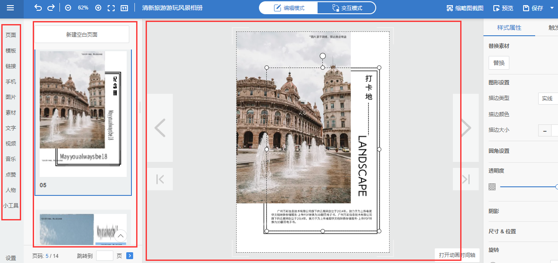
Task: Open the 音乐 music panel
Action: click(x=11, y=159)
